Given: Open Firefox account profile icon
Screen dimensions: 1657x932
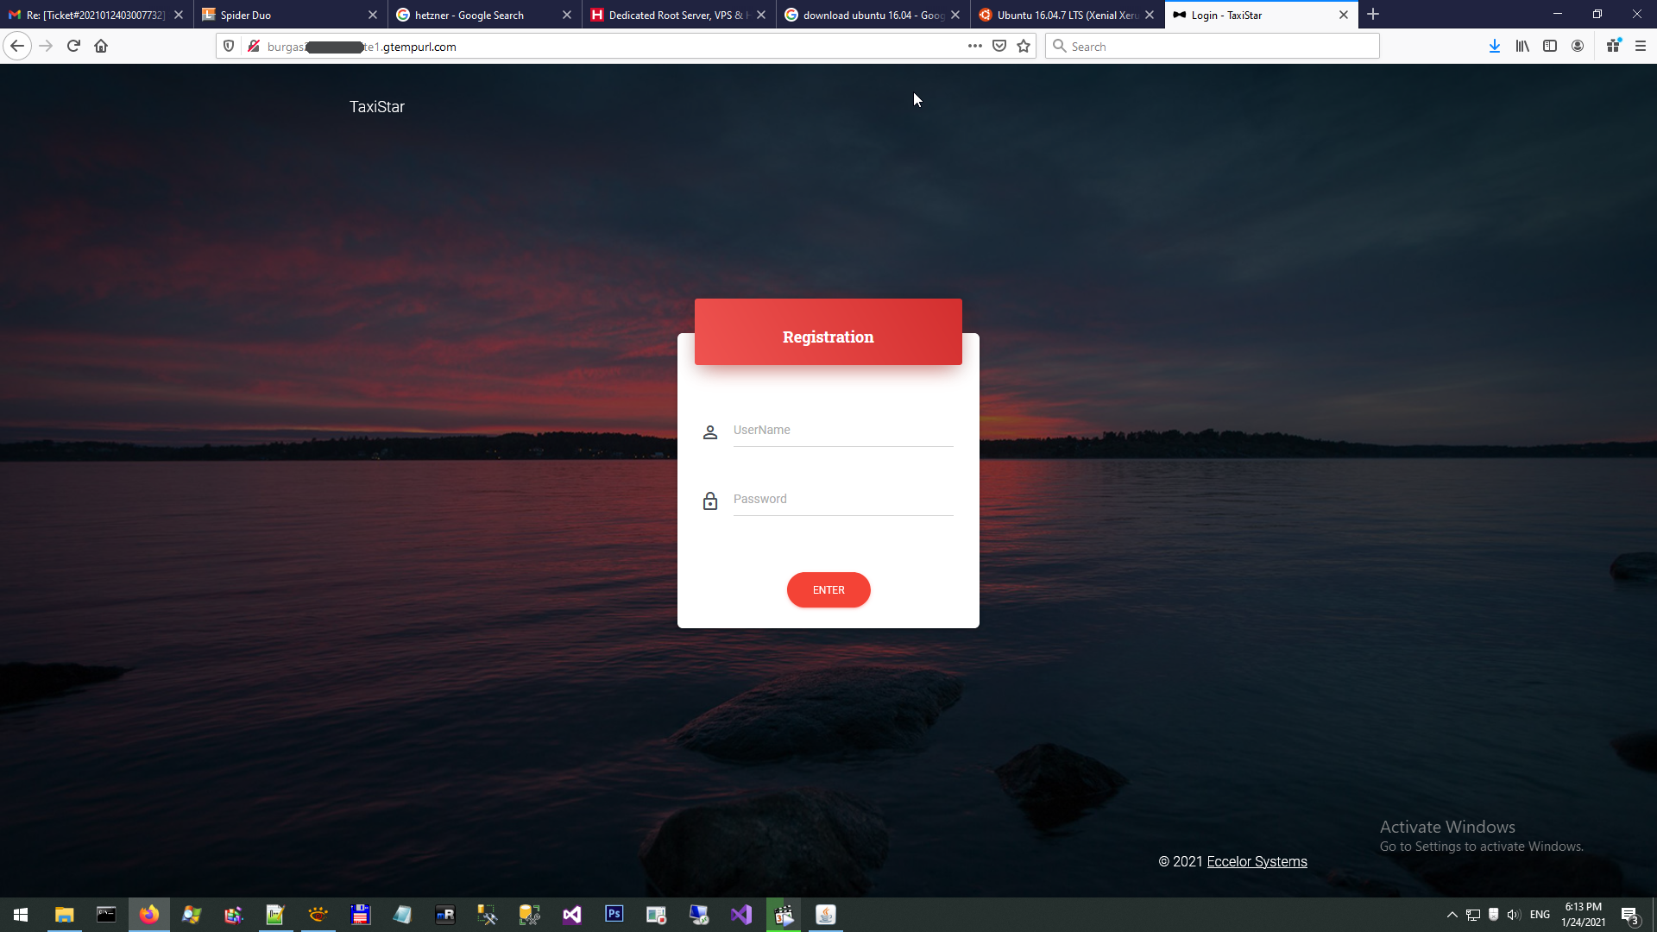Looking at the screenshot, I should coord(1578,47).
